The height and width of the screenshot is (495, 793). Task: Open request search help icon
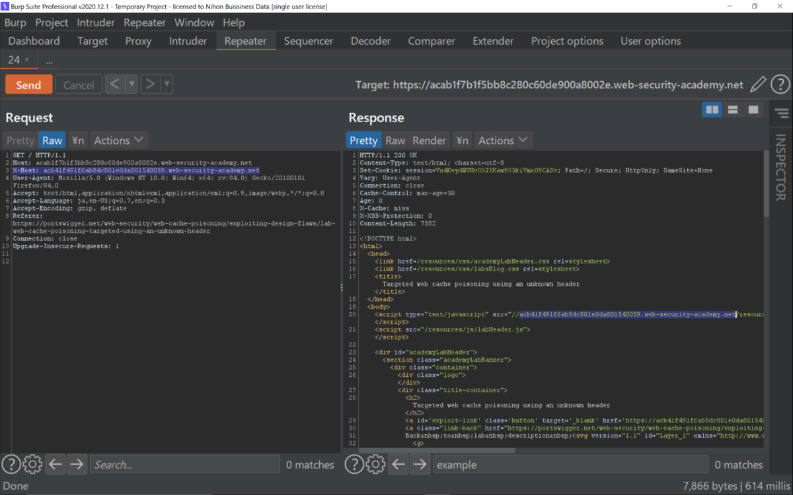(x=11, y=465)
